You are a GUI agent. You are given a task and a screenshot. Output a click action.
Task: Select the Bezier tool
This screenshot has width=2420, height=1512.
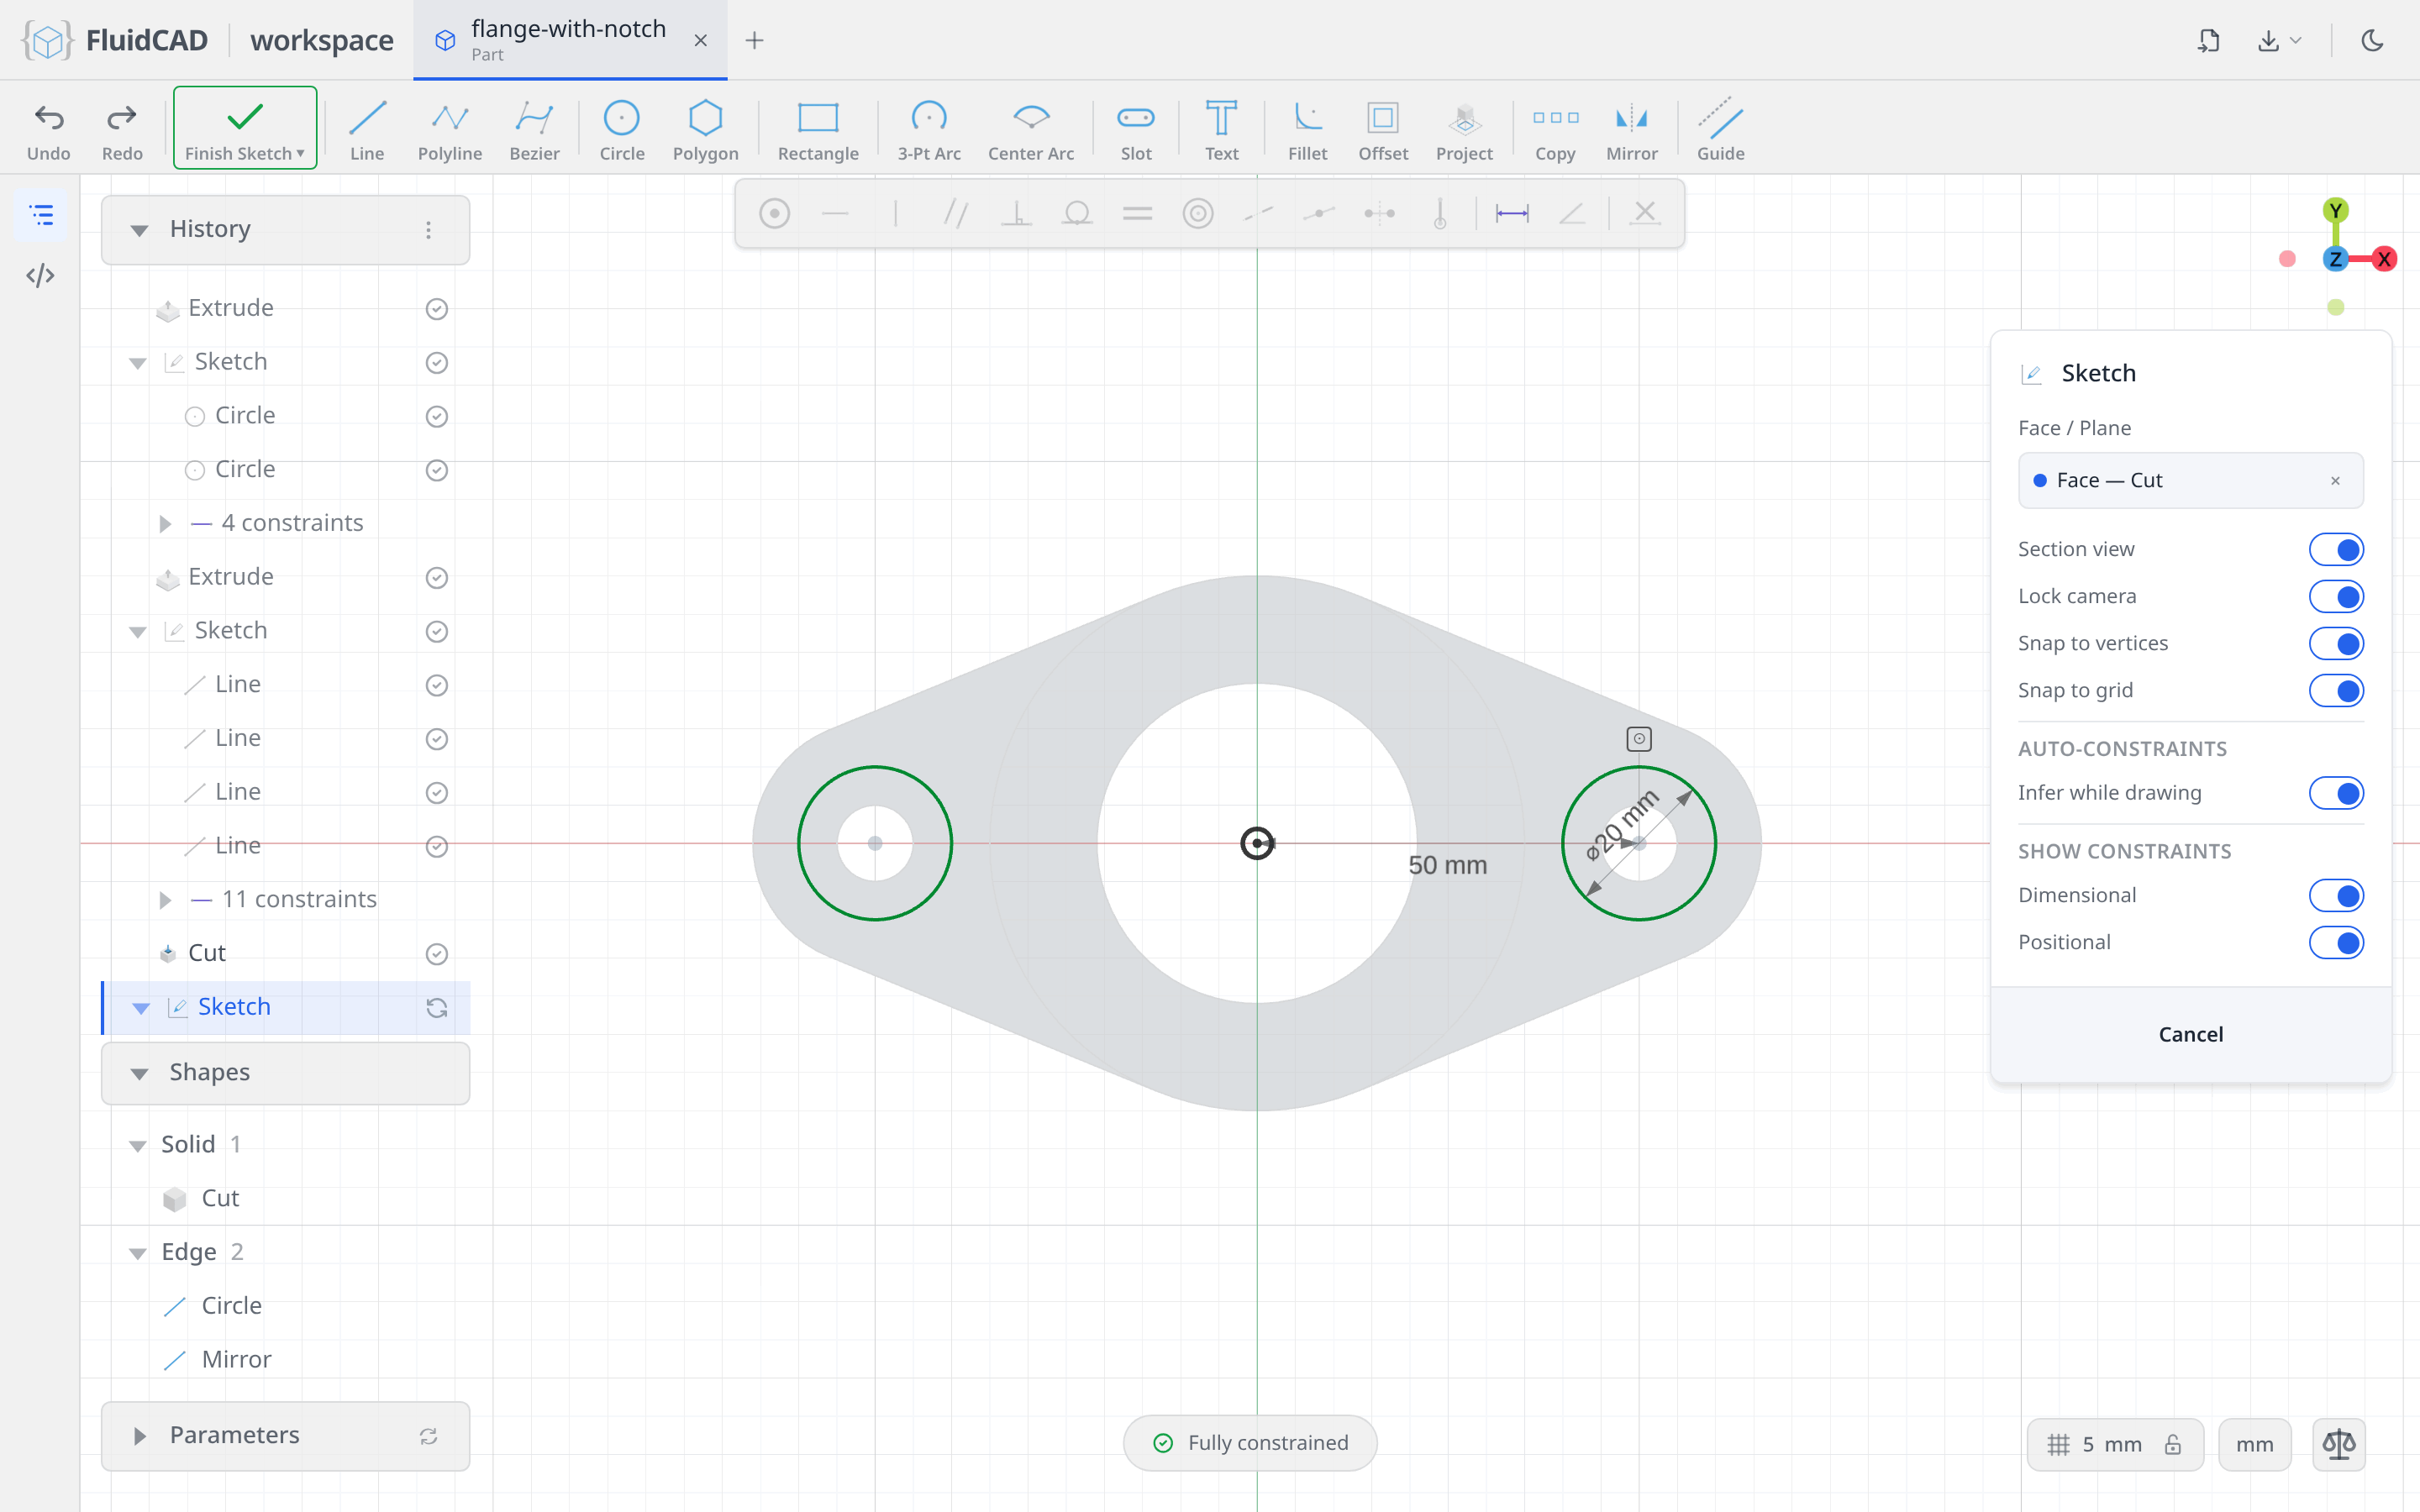point(534,130)
